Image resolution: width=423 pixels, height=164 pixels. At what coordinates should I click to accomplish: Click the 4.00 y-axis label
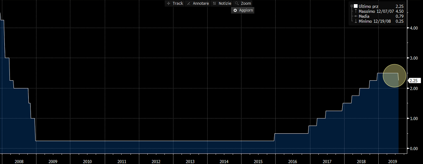414,28
